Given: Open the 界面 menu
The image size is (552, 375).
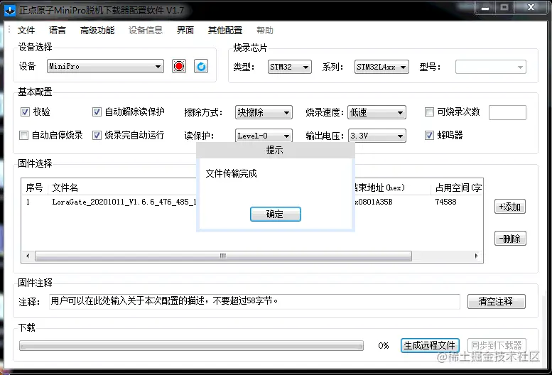Looking at the screenshot, I should [185, 31].
